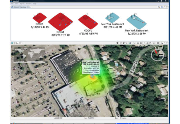Click the 20 m map scale bar
Screen dimensions: 180x124
tap(156, 113)
